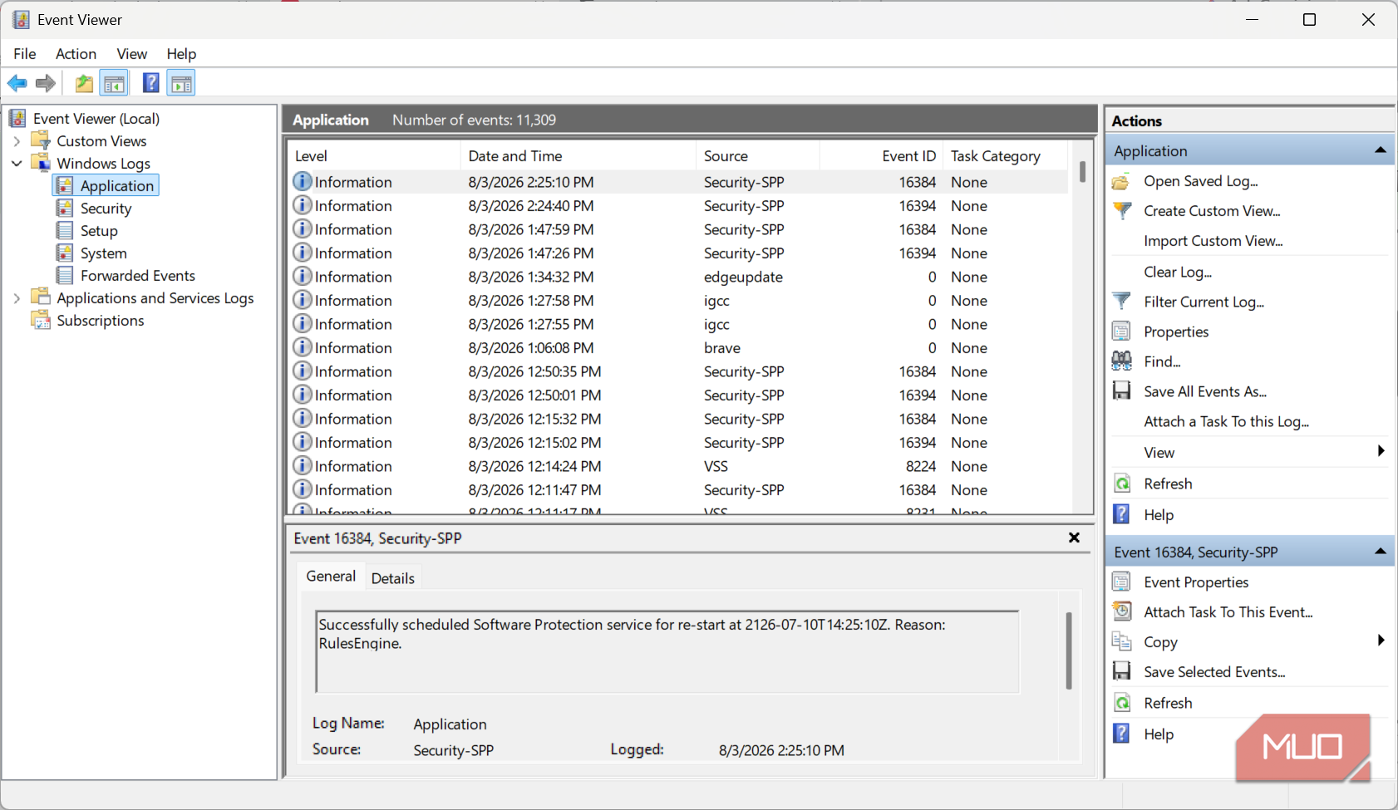The height and width of the screenshot is (810, 1398).
Task: Click Import Custom View action
Action: coord(1213,241)
